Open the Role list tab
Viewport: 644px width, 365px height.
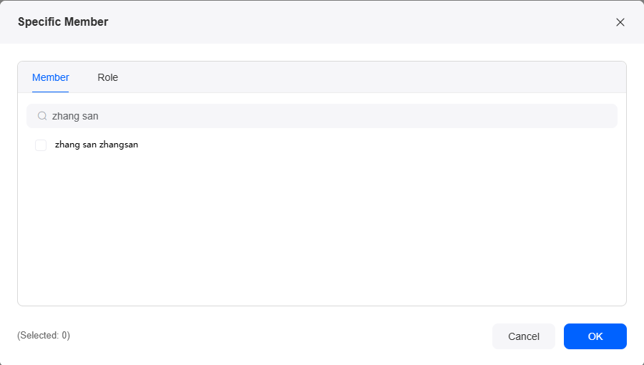coord(107,77)
